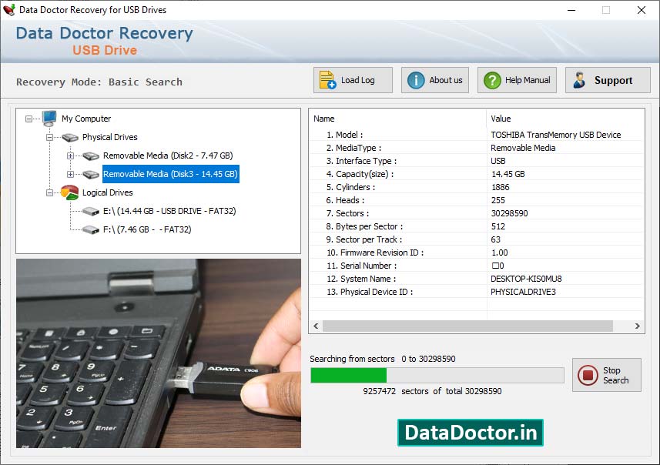Screen dimensions: 660x465
Task: Click the Data Doctor logo in title bar
Action: pyautogui.click(x=11, y=10)
